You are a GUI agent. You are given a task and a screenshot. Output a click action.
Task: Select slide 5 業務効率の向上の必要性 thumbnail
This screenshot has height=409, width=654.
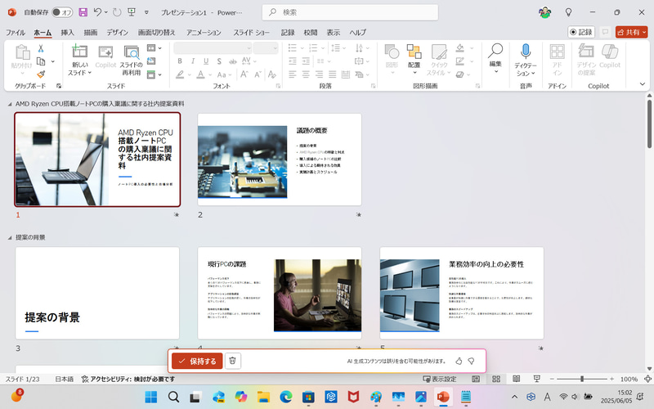click(462, 293)
